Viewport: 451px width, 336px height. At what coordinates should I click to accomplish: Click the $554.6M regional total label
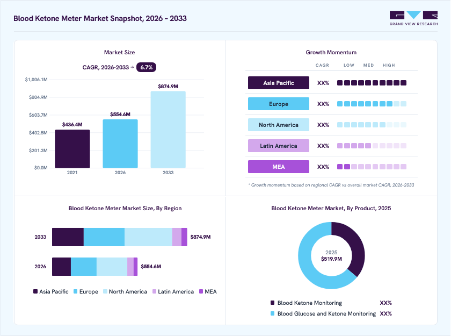[151, 267]
